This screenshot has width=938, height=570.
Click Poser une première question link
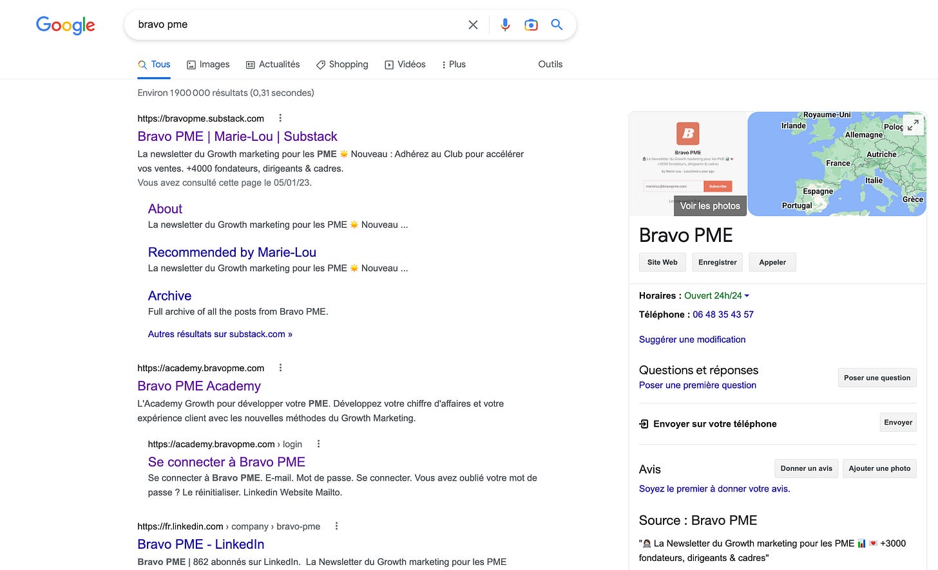tap(698, 385)
